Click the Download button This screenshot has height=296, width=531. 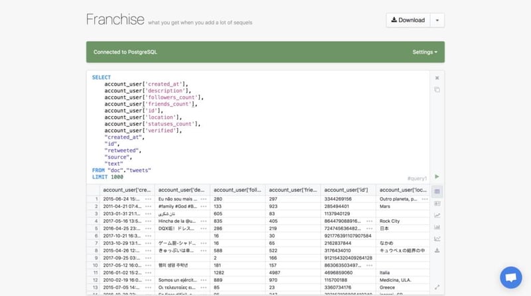408,21
